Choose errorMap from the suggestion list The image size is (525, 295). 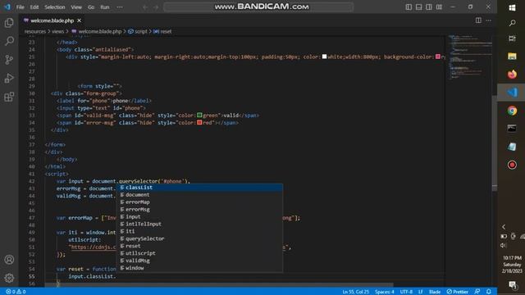199,202
